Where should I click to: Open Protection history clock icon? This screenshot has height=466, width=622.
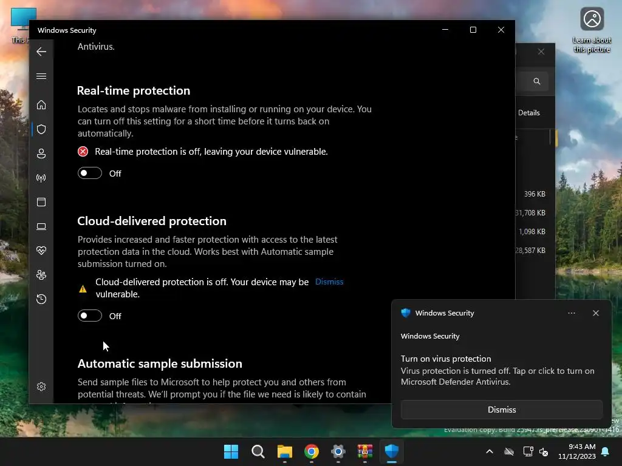click(x=41, y=299)
